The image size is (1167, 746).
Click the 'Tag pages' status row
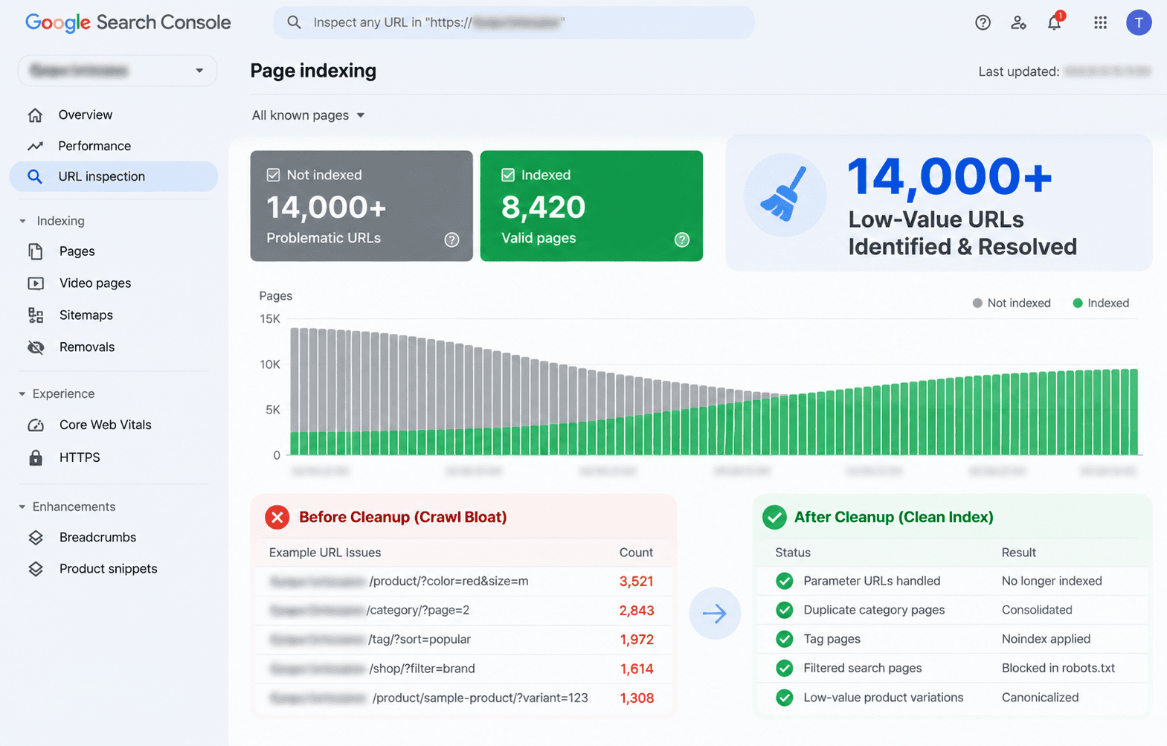coord(952,639)
